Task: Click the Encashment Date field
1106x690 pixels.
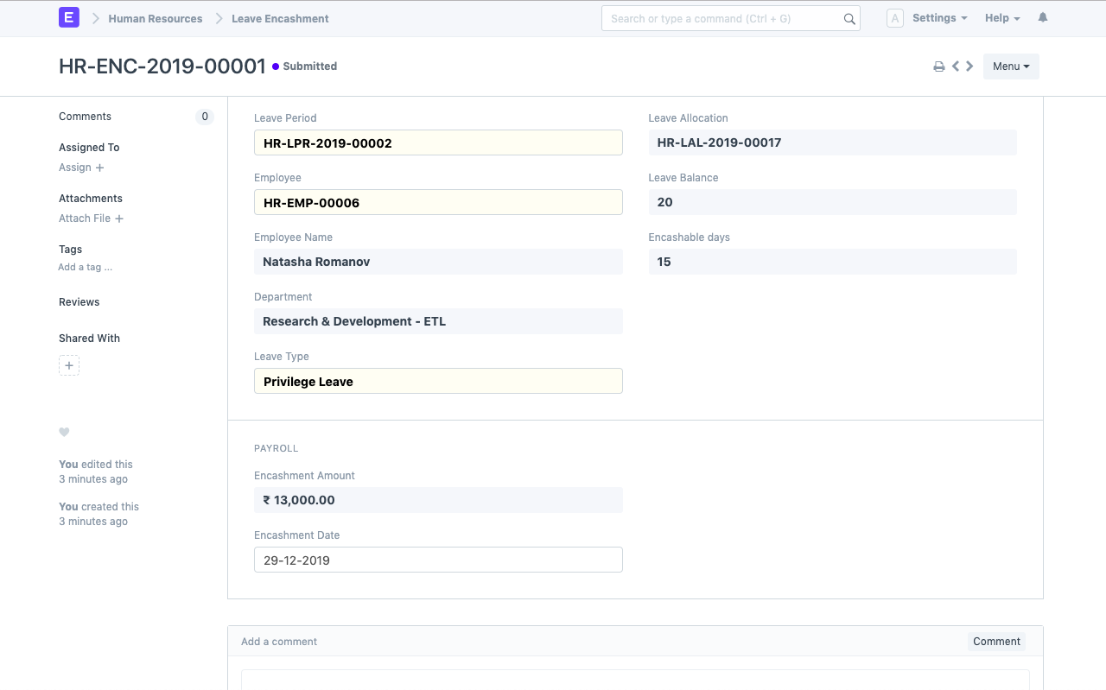Action: pyautogui.click(x=438, y=560)
